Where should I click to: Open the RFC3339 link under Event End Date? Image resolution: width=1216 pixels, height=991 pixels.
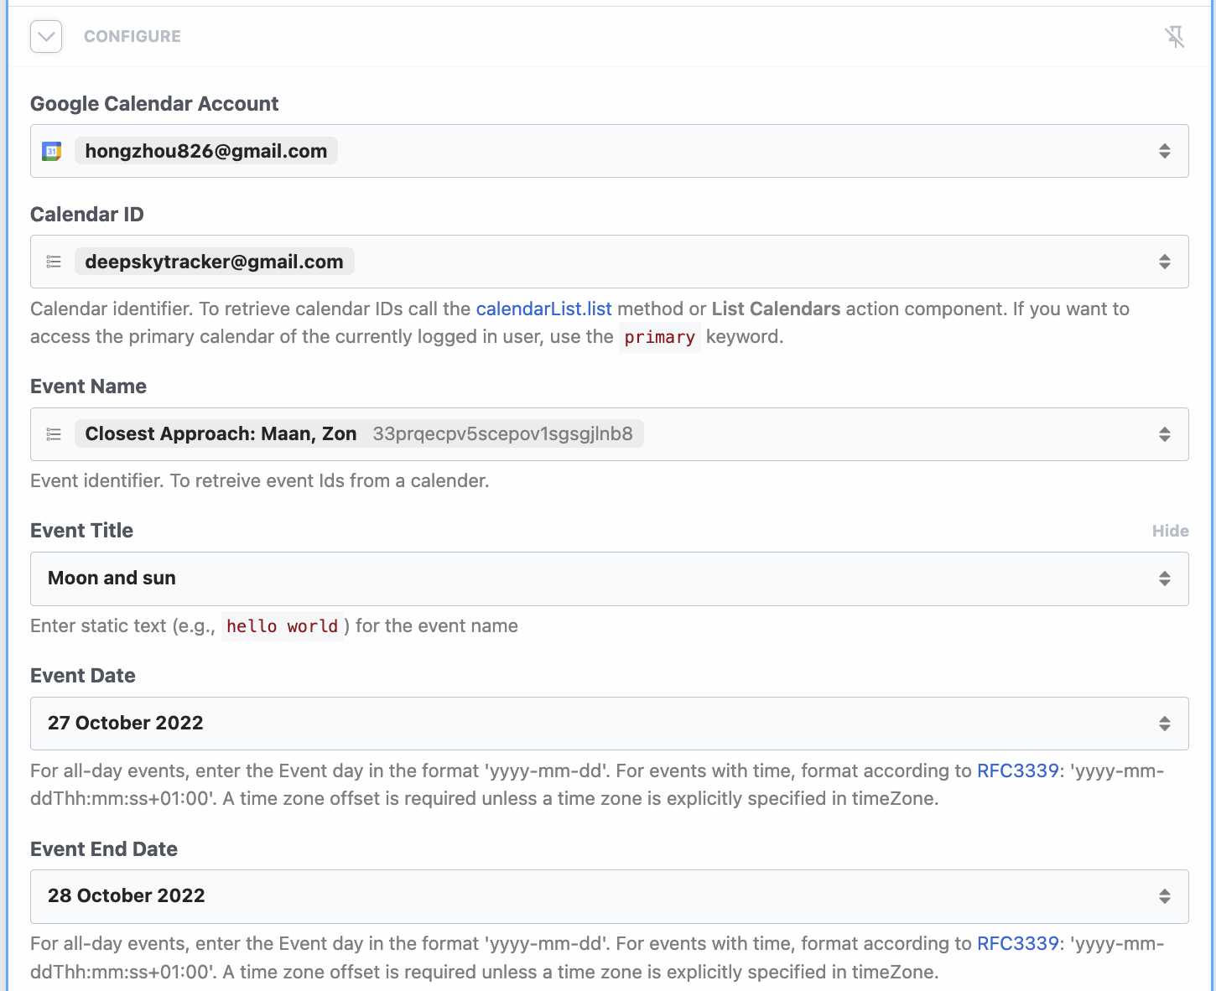[x=1017, y=943]
